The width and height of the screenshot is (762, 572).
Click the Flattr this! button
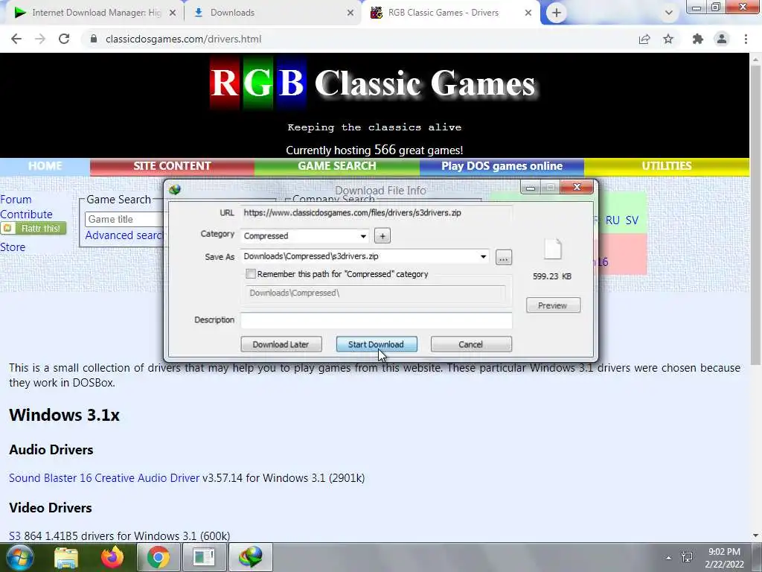[x=33, y=228]
